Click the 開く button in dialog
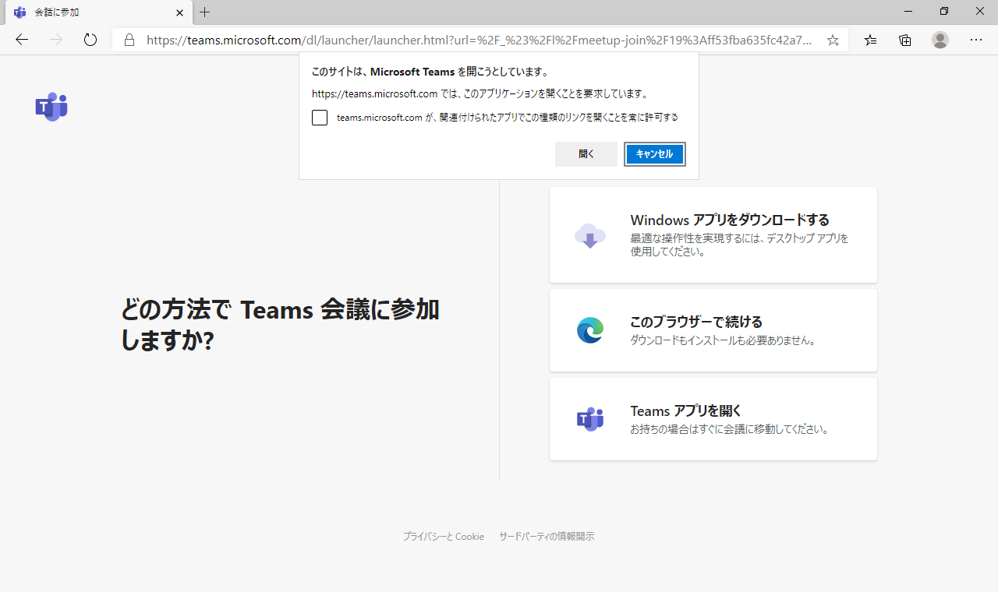The height and width of the screenshot is (592, 998). tap(586, 154)
